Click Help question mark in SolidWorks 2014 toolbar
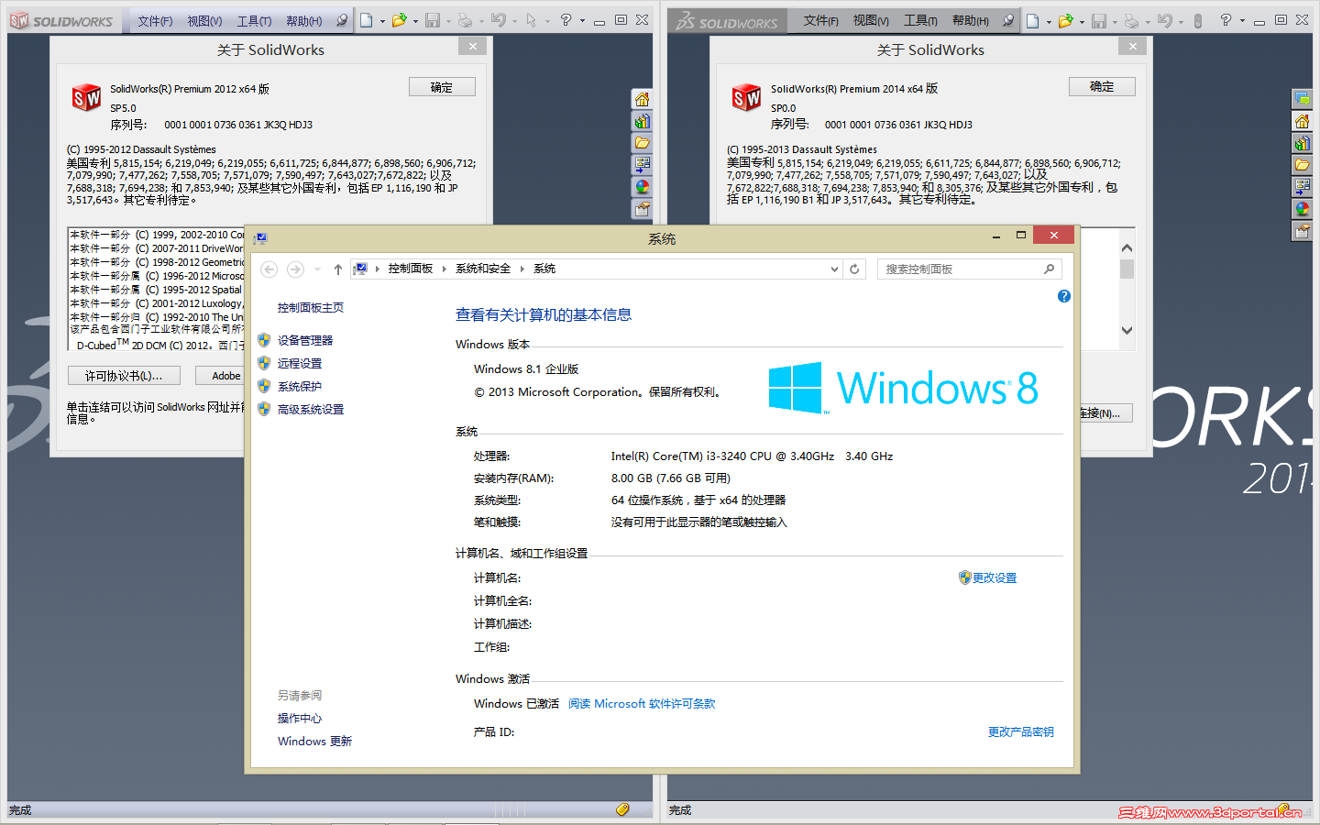 (1226, 20)
